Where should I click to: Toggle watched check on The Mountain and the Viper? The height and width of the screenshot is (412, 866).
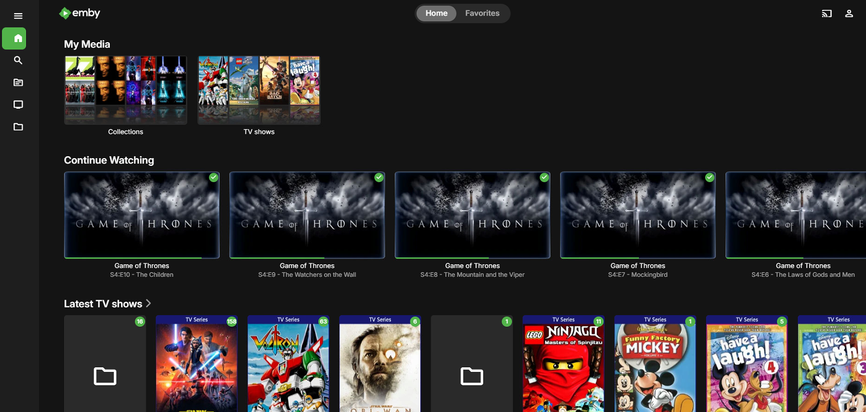point(544,177)
